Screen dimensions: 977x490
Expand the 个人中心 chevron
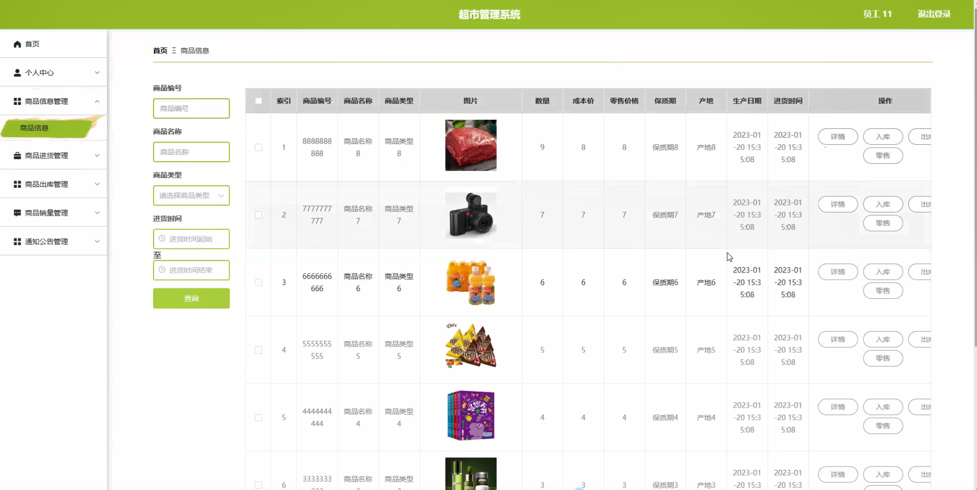coord(97,73)
